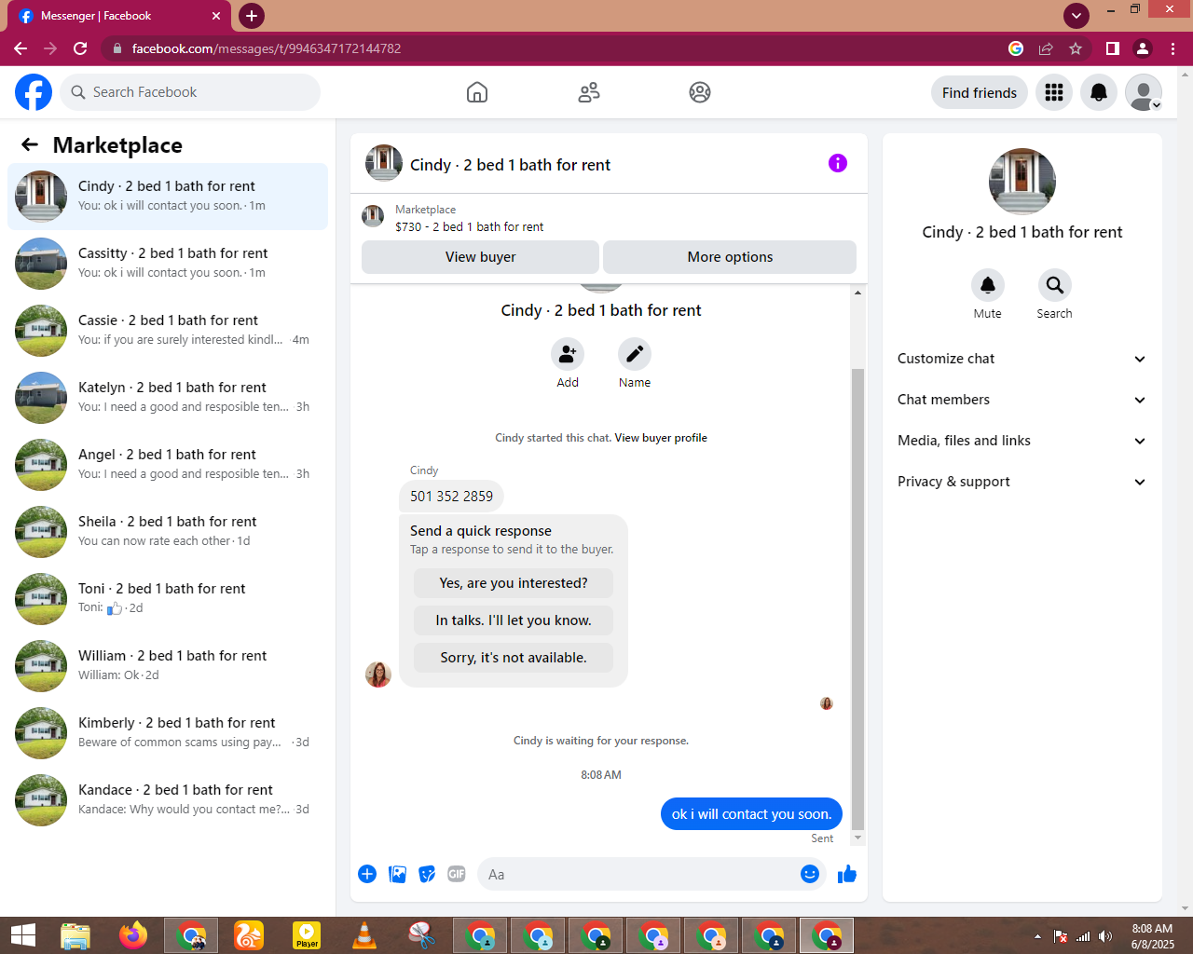Edit the chat Name pencil icon

pyautogui.click(x=635, y=354)
